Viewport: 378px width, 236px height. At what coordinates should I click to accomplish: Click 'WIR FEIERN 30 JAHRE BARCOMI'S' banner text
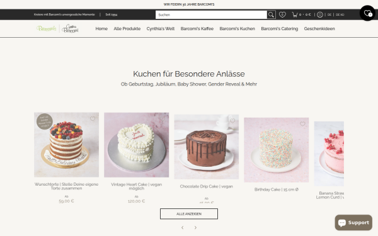(x=189, y=4)
